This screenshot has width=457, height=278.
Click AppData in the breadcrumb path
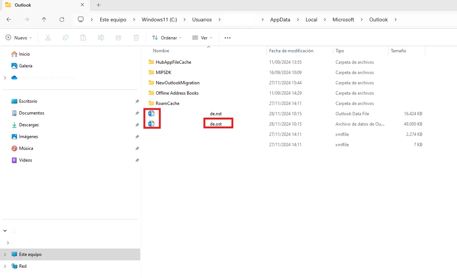pyautogui.click(x=280, y=20)
